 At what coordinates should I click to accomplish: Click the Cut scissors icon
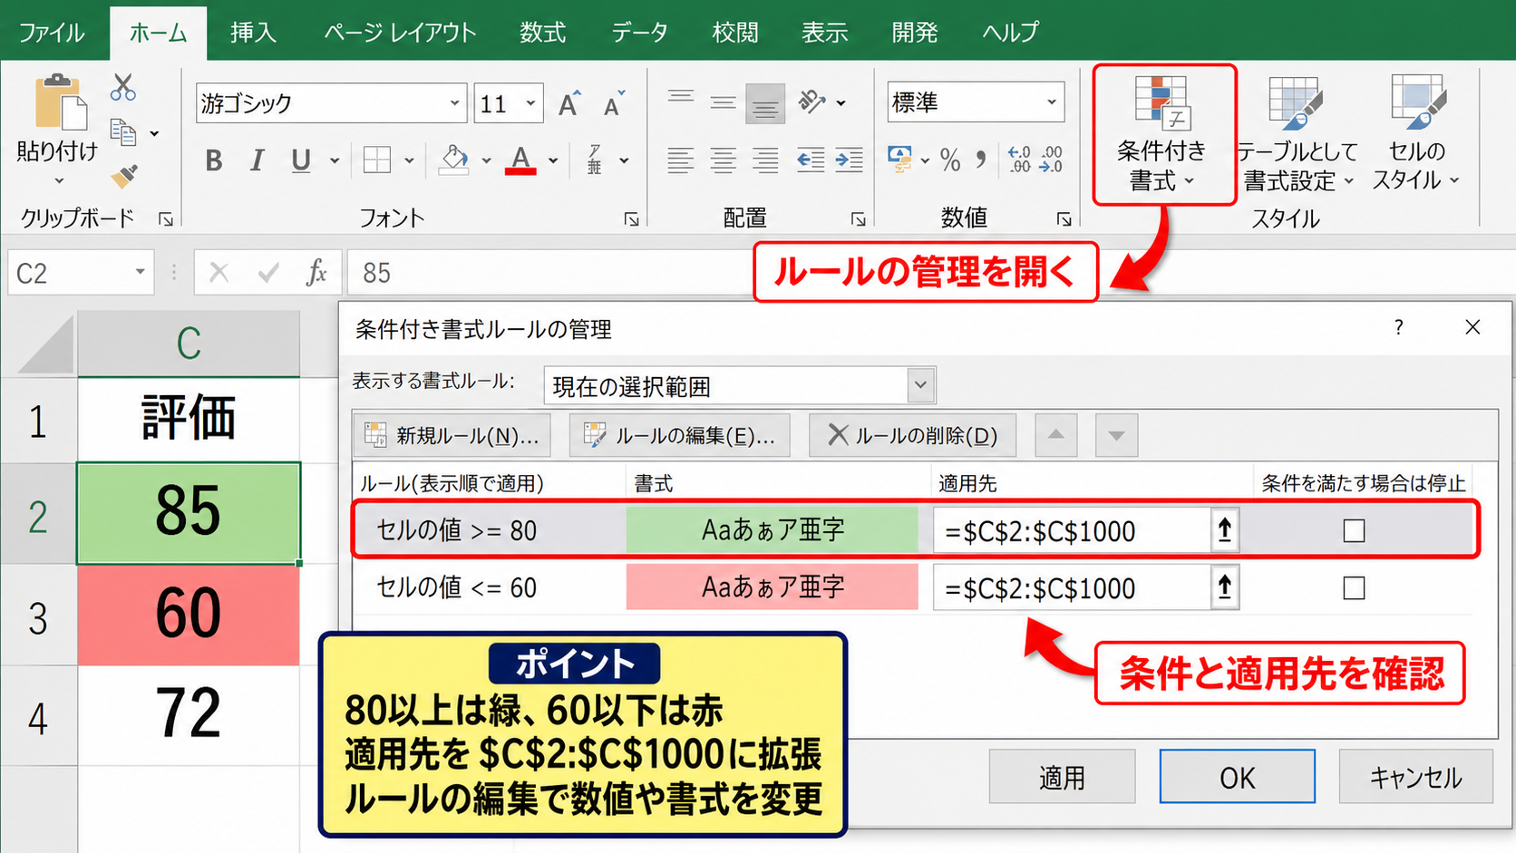(x=122, y=88)
